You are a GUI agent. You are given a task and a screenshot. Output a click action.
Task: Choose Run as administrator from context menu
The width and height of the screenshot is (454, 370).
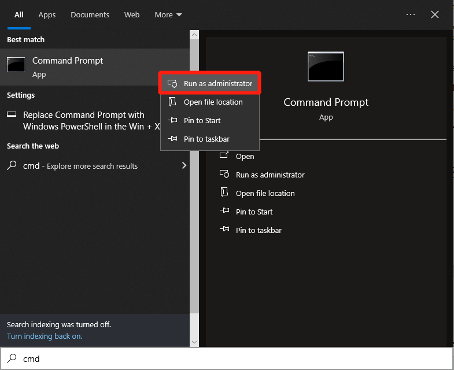[217, 83]
